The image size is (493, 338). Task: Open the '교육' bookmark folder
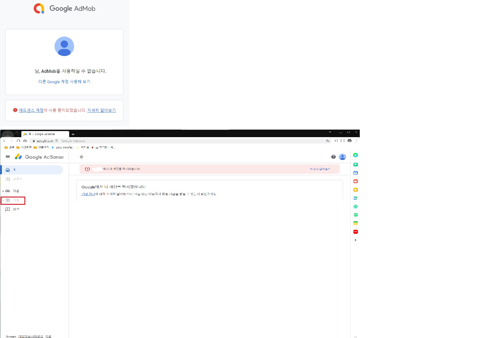9,148
